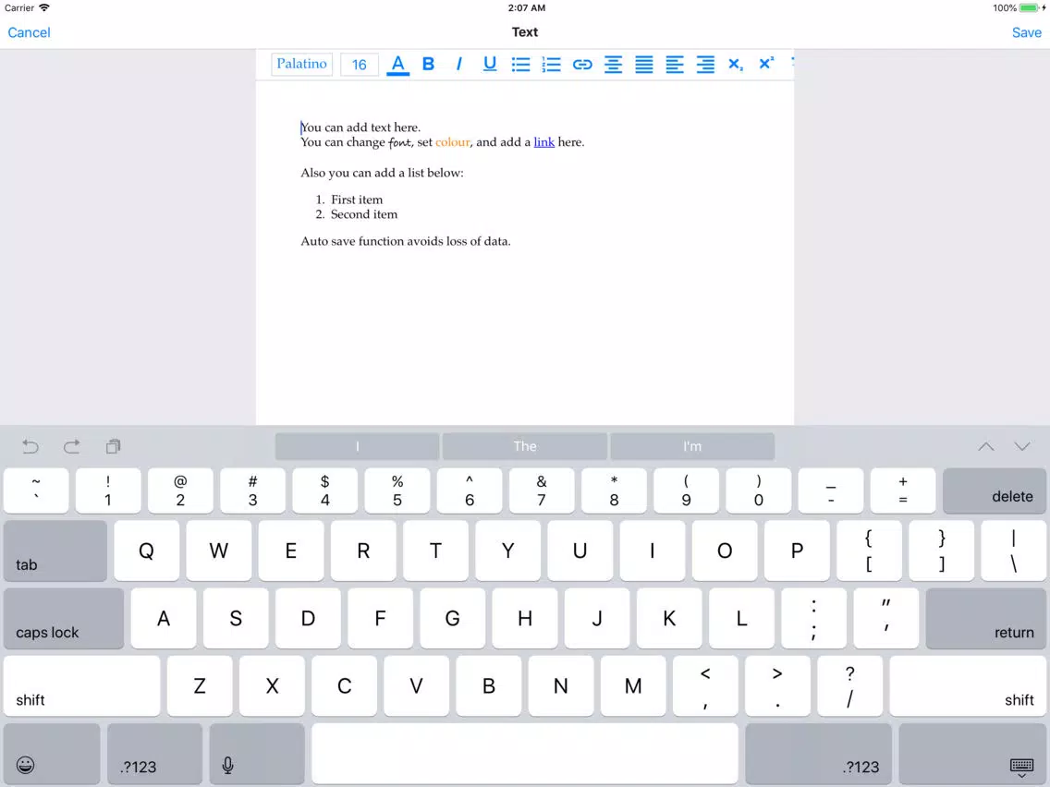Viewport: 1050px width, 787px height.
Task: Tap the down chevron above keyboard
Action: point(1022,446)
